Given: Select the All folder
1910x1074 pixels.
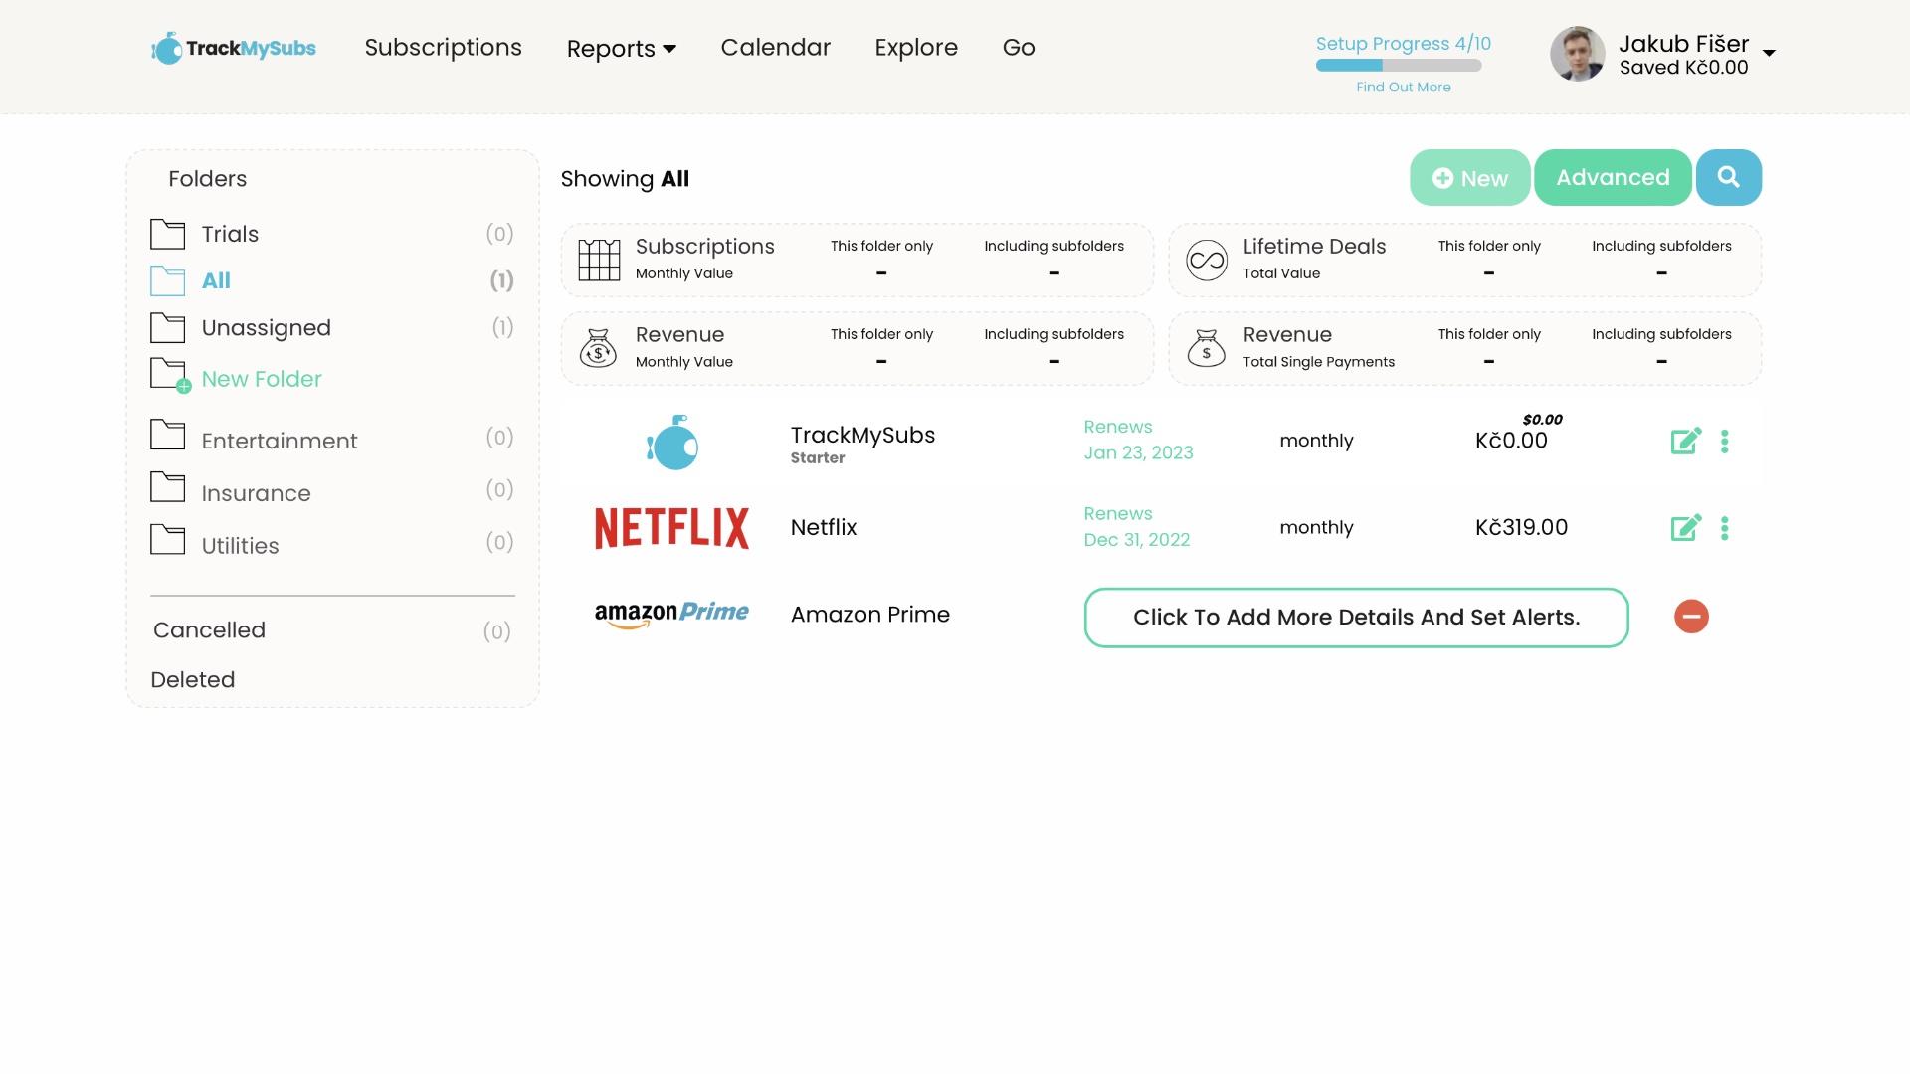Looking at the screenshot, I should [216, 281].
